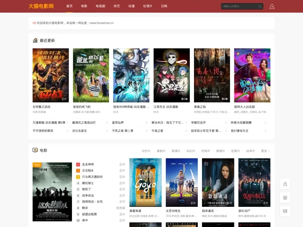Open ranked movie 走走停停

88,164
